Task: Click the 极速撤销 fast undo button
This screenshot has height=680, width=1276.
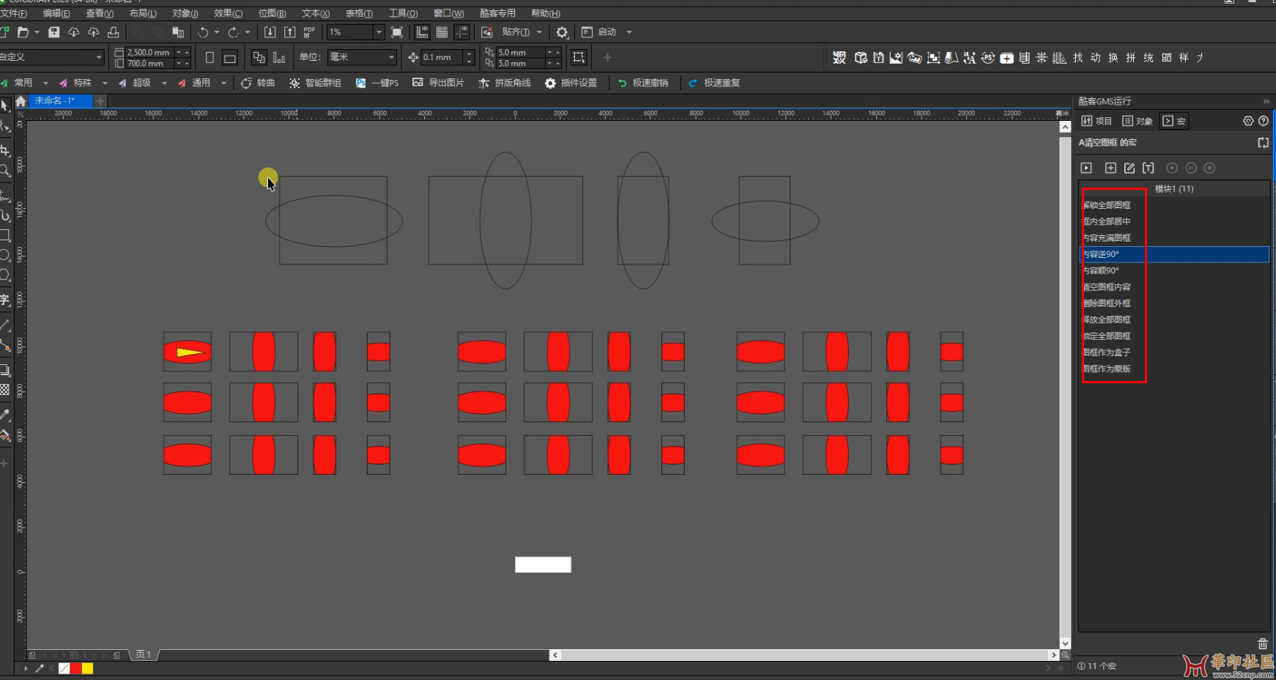Action: (643, 84)
